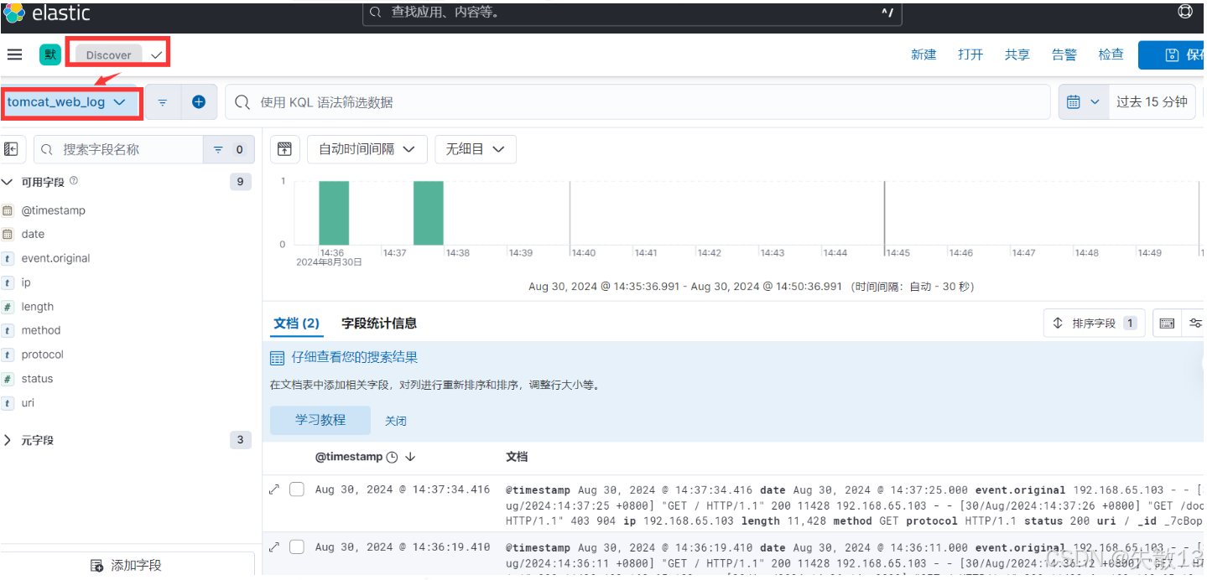Click the Alerts menu item
This screenshot has width=1207, height=580.
(x=1064, y=54)
